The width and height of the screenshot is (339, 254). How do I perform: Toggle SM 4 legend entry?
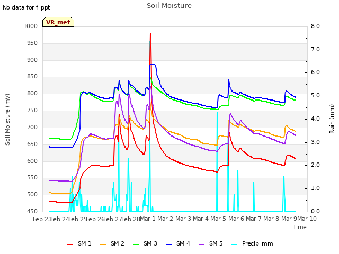pos(178,243)
